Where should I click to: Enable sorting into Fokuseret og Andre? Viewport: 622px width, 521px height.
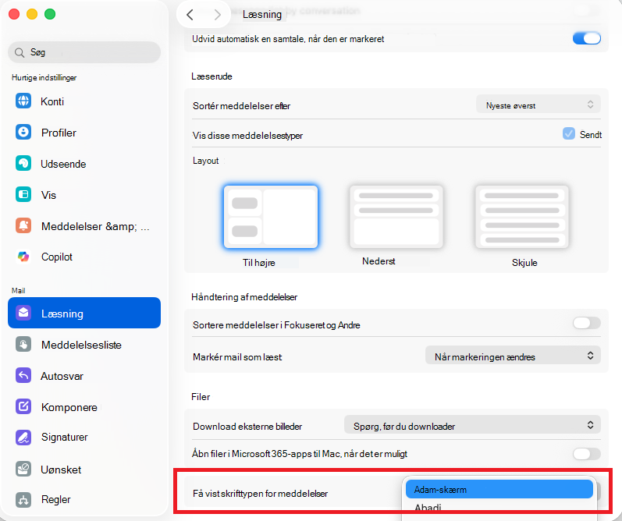587,323
